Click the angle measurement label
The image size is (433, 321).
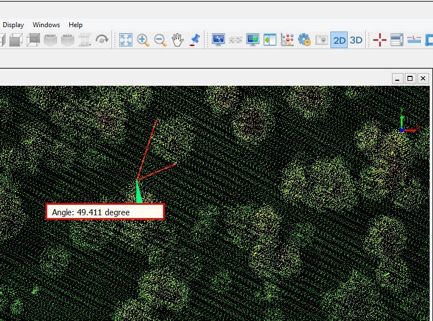tap(105, 212)
